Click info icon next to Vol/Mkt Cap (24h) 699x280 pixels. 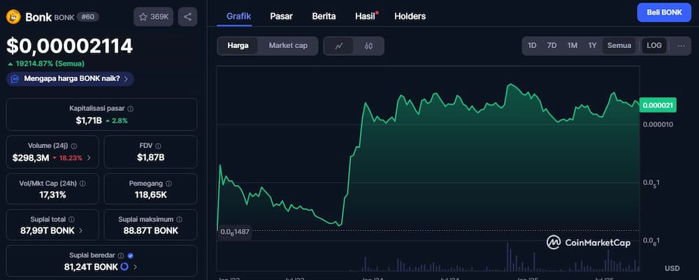(82, 184)
